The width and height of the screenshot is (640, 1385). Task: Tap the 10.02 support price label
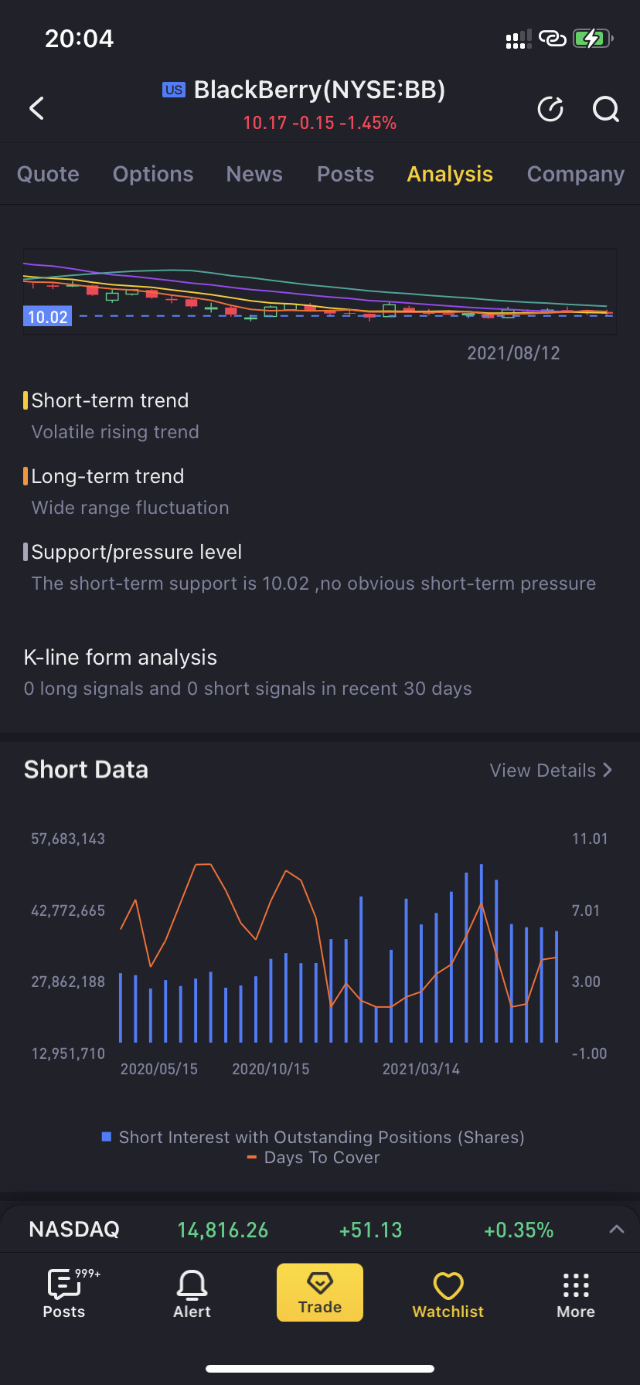[x=48, y=317]
